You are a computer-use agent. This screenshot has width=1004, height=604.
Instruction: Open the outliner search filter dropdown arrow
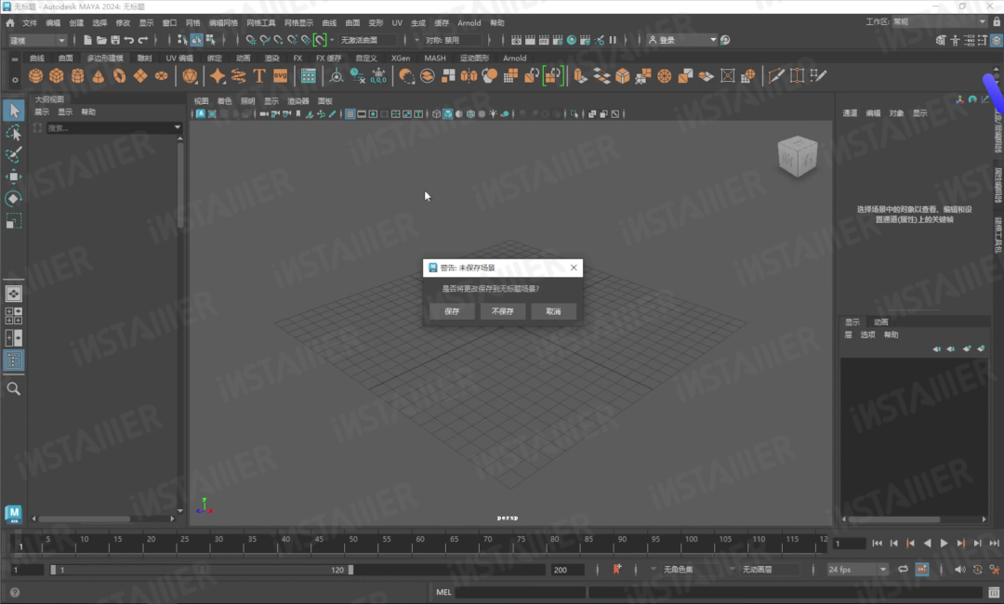(178, 128)
